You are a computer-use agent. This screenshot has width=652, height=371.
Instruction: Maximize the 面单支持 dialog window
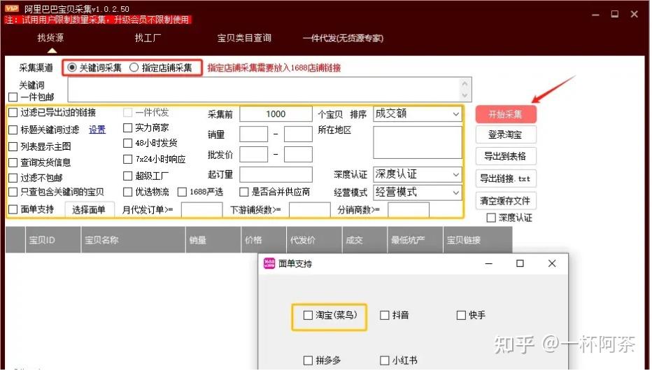tap(520, 263)
